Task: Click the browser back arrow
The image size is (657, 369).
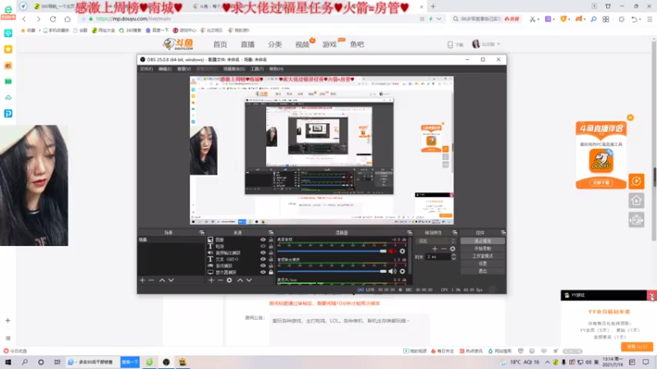Action: pyautogui.click(x=25, y=19)
